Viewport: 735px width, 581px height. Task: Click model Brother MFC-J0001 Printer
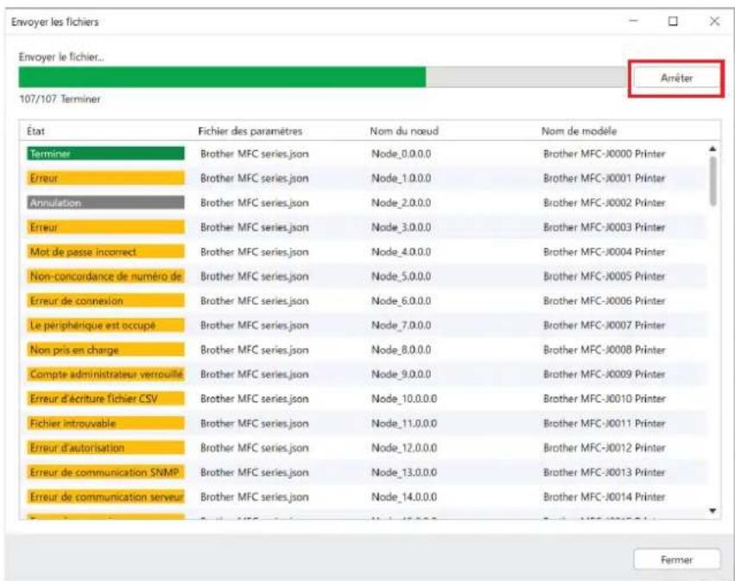click(605, 178)
